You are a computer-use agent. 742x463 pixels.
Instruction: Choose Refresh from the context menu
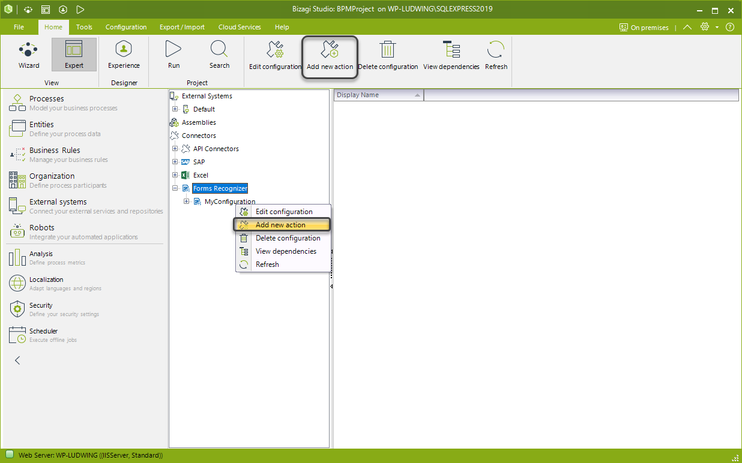tap(283, 264)
